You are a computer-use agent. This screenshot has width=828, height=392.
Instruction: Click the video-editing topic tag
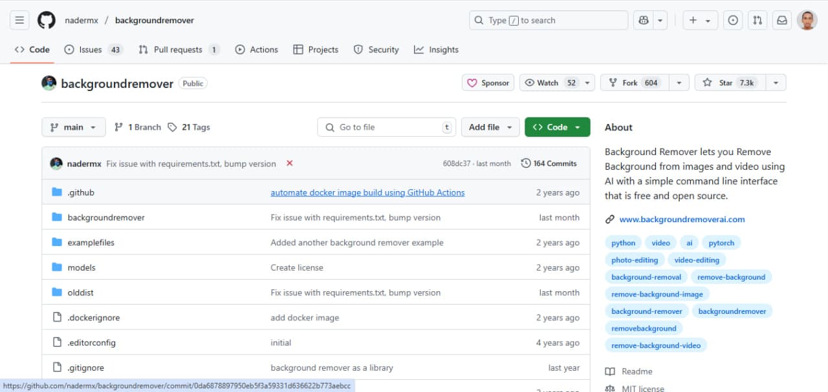697,260
